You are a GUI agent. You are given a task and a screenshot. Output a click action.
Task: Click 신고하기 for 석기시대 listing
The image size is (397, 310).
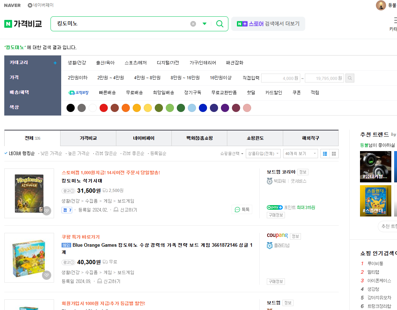click(125, 210)
